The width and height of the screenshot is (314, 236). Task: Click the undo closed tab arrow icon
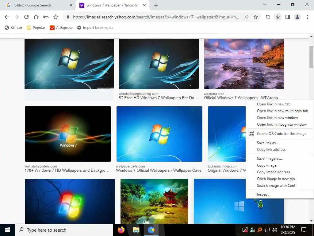(46, 17)
